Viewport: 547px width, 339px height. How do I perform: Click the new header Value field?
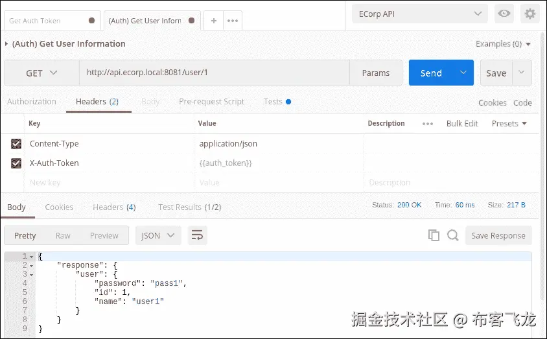(279, 182)
